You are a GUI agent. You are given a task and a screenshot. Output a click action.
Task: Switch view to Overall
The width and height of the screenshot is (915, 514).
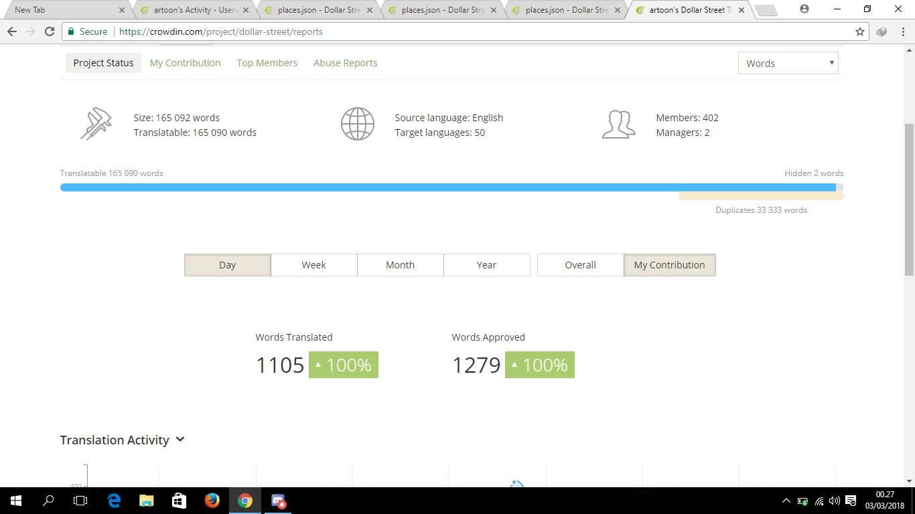click(580, 265)
